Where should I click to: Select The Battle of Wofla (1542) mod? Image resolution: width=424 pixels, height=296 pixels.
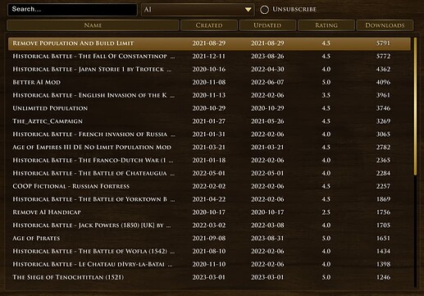209,251
